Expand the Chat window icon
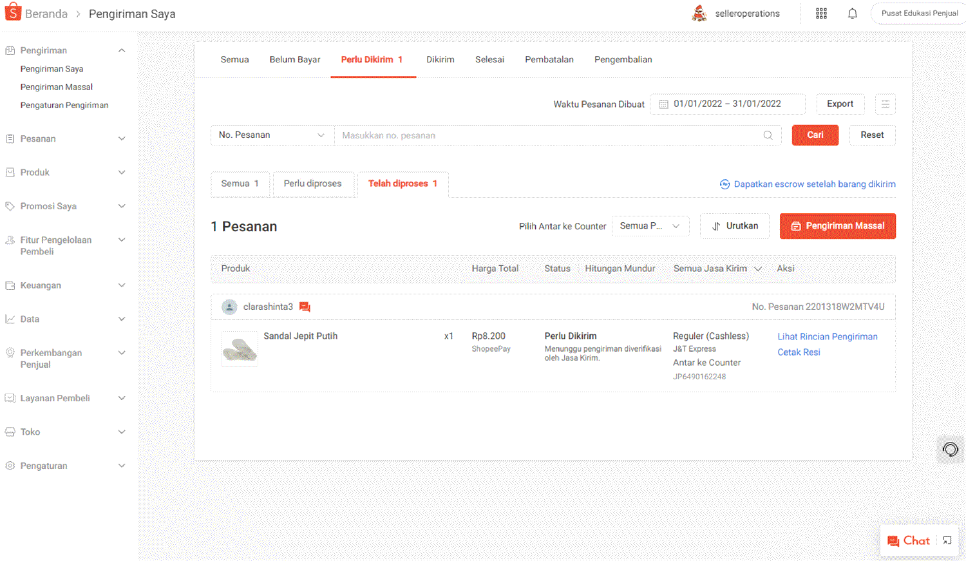The width and height of the screenshot is (966, 561). tap(947, 540)
